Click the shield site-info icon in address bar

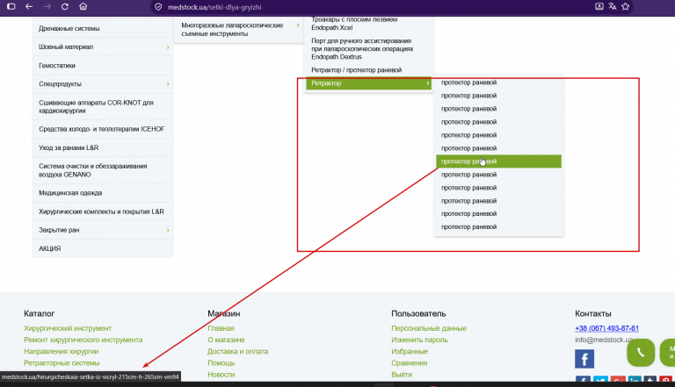click(x=158, y=7)
